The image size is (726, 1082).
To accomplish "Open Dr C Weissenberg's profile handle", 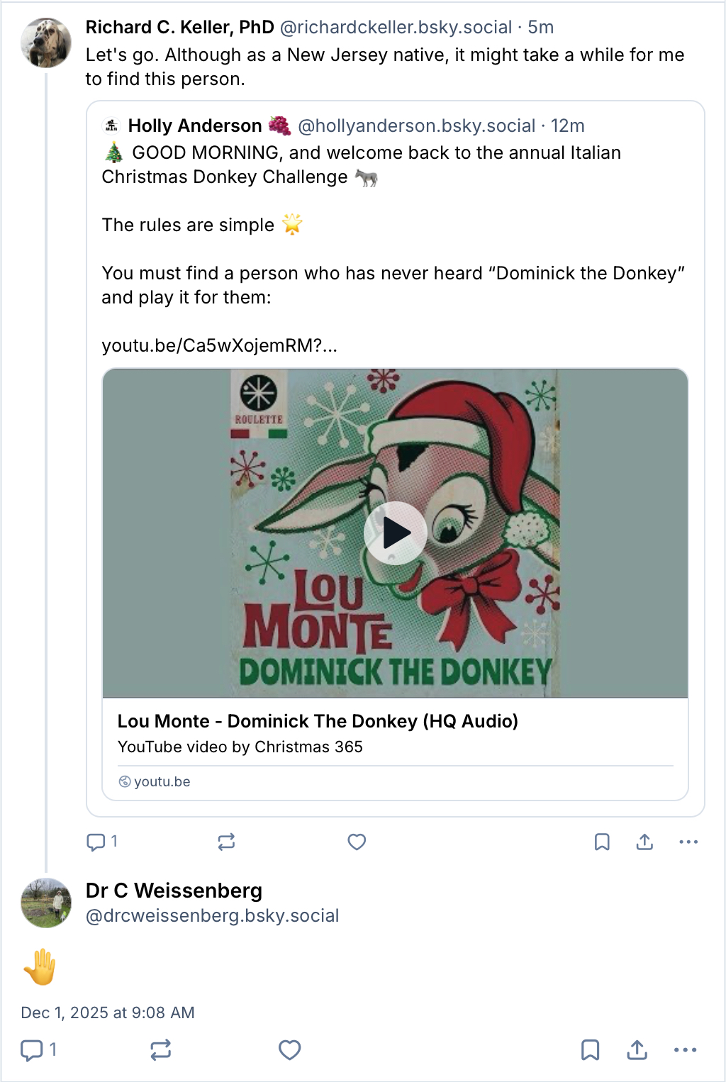I will click(212, 915).
